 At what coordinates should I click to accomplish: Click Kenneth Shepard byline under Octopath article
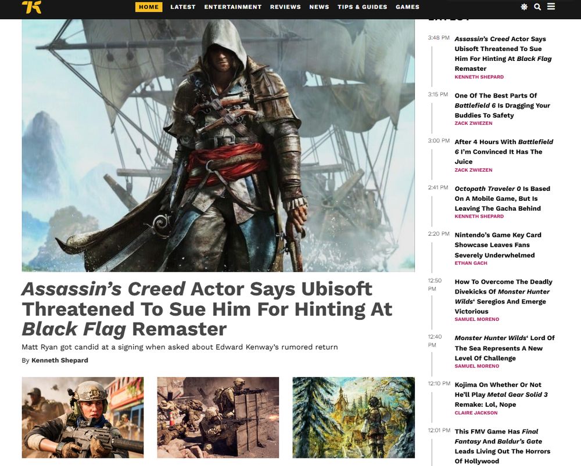(x=479, y=216)
